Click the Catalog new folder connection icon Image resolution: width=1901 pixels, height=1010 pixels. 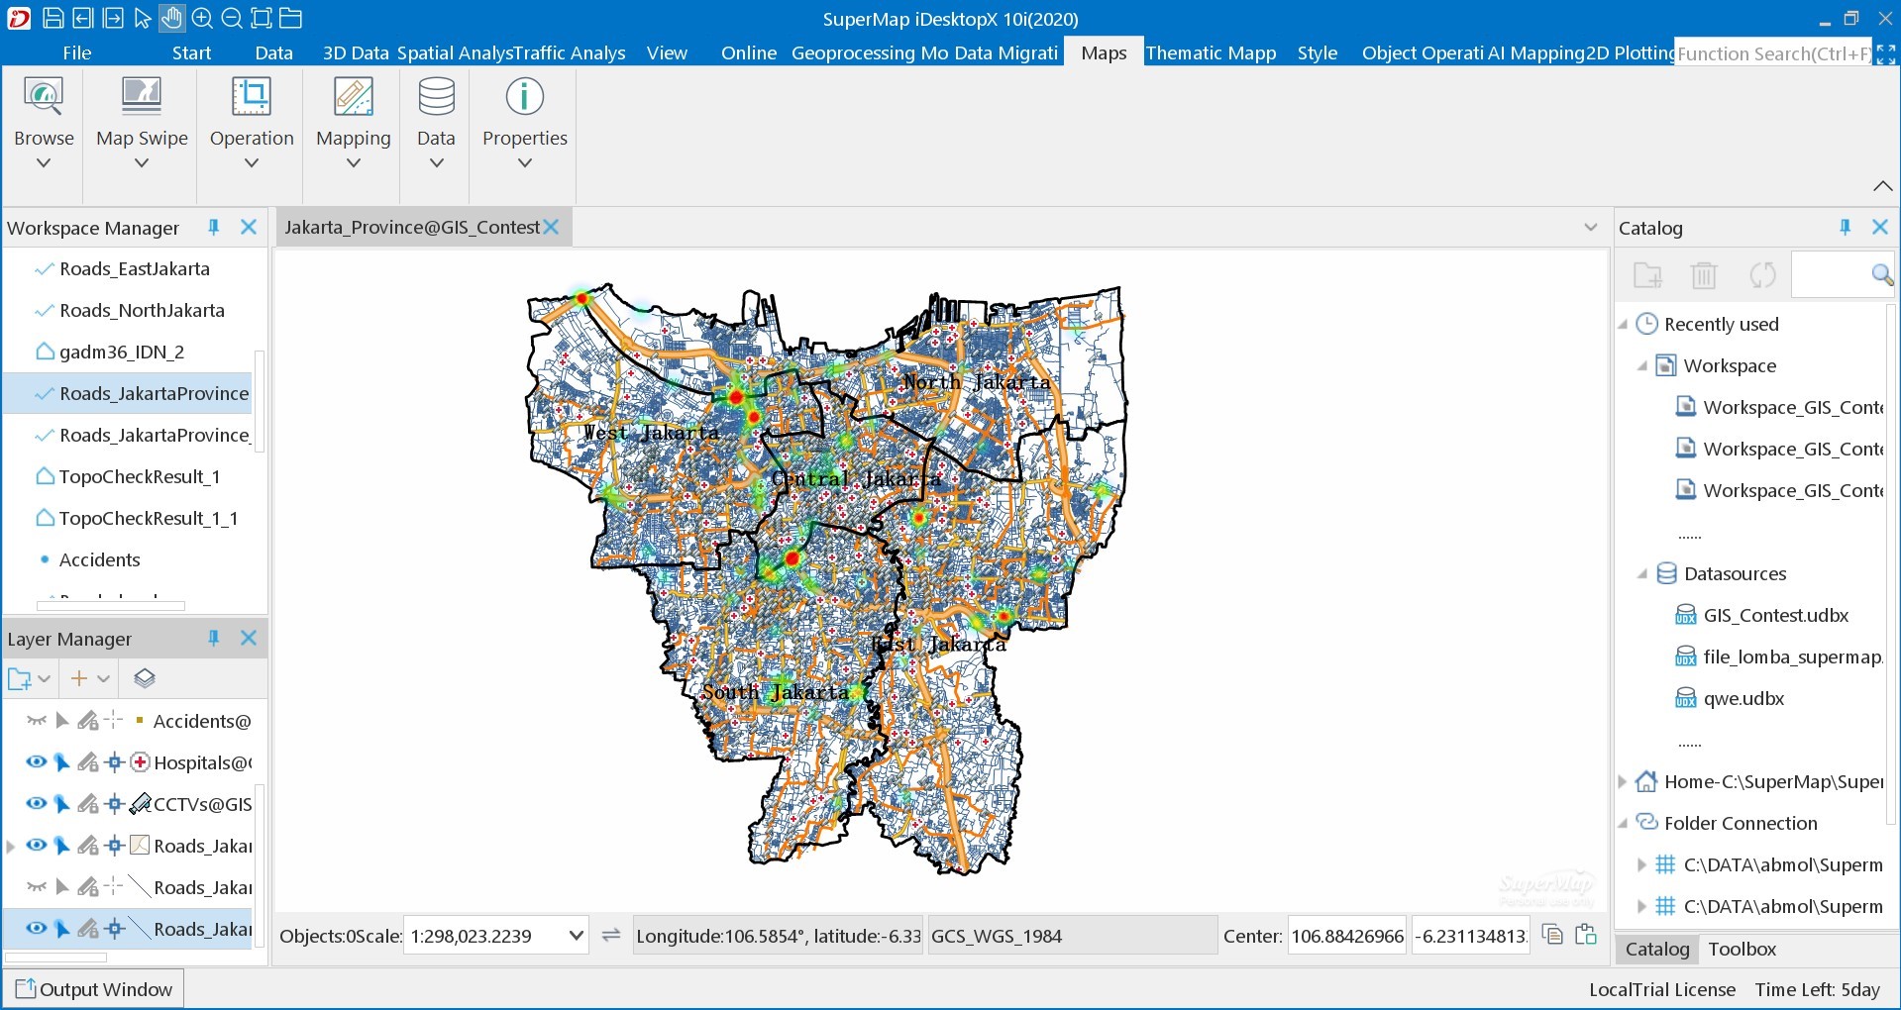point(1647,275)
